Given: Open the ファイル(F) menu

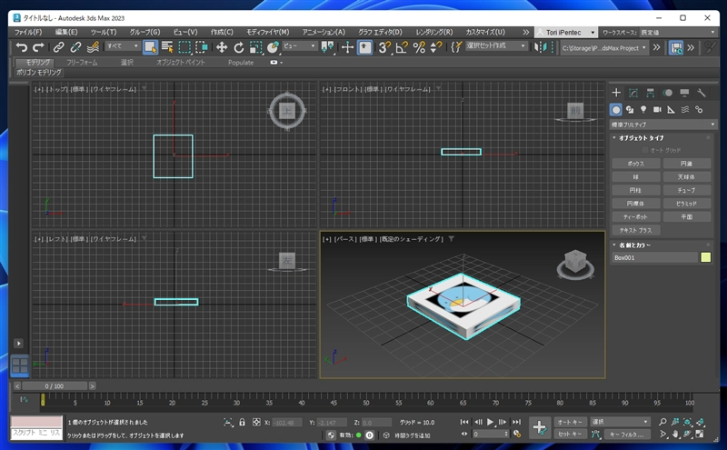Looking at the screenshot, I should [28, 32].
